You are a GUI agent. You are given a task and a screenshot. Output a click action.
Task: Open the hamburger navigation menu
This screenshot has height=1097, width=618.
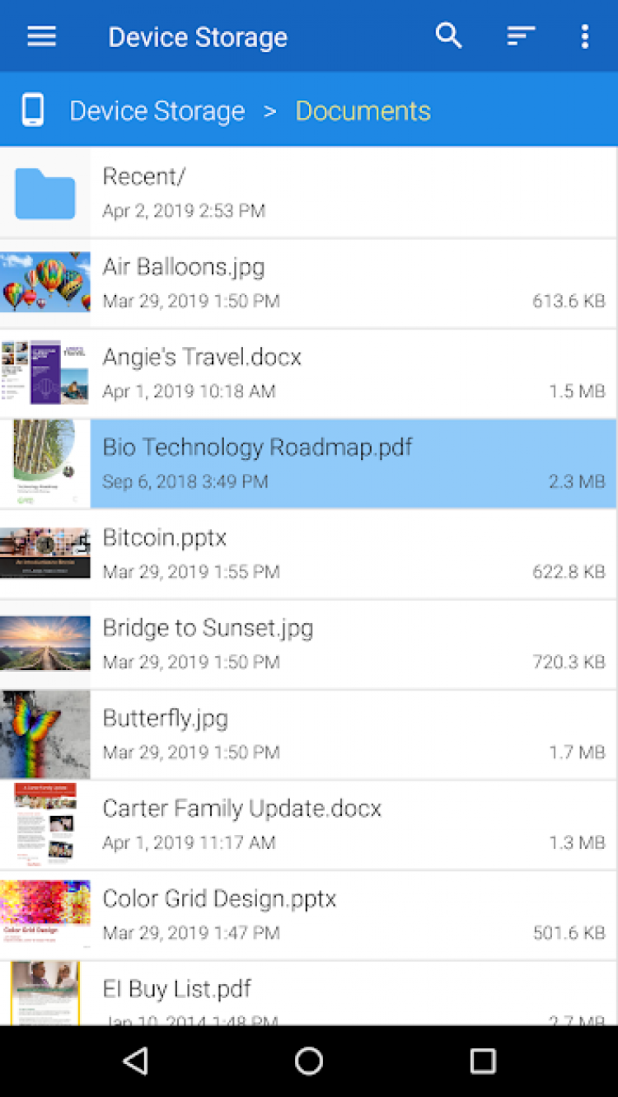(41, 36)
